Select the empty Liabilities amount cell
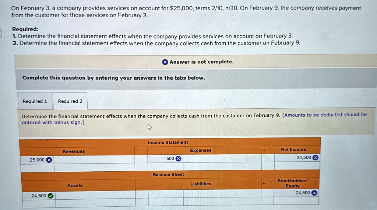Screen dimensions: 377x210 click(166, 194)
